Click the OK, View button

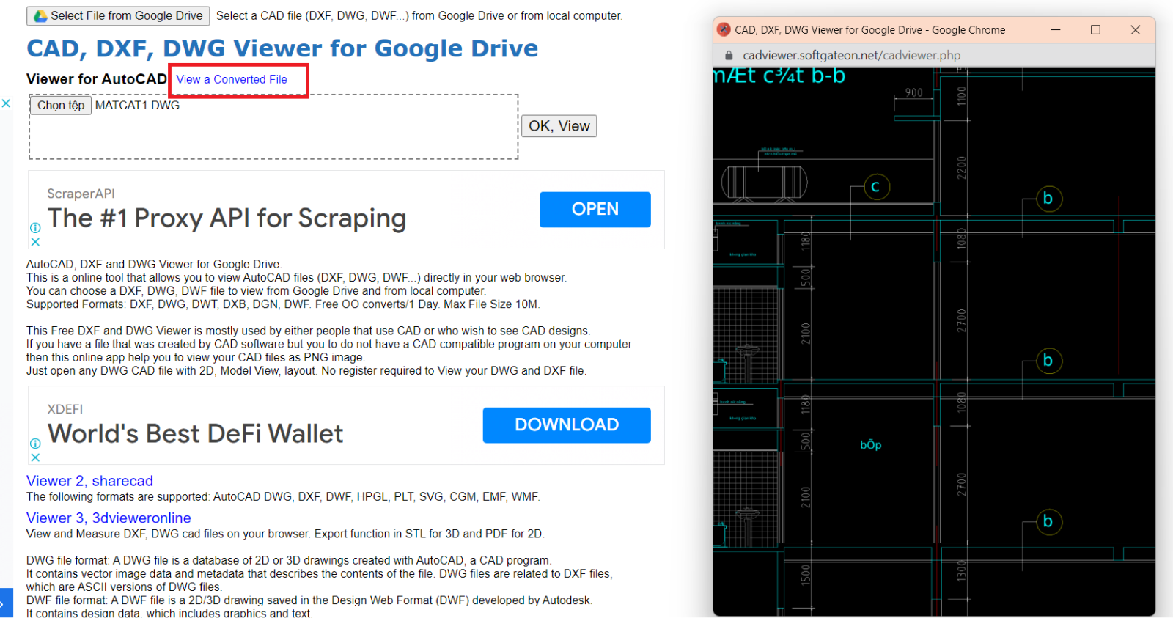[559, 126]
